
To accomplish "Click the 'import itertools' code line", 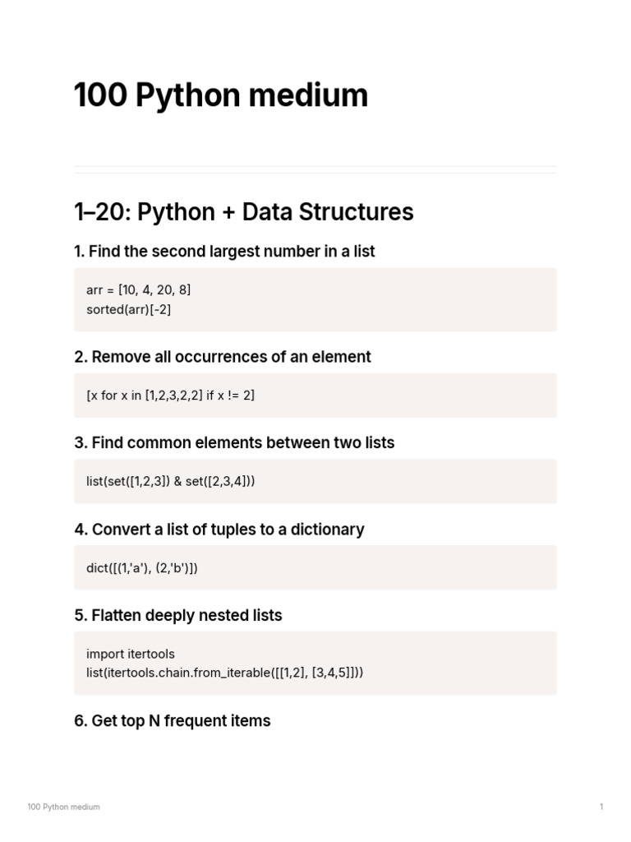I will 130,654.
